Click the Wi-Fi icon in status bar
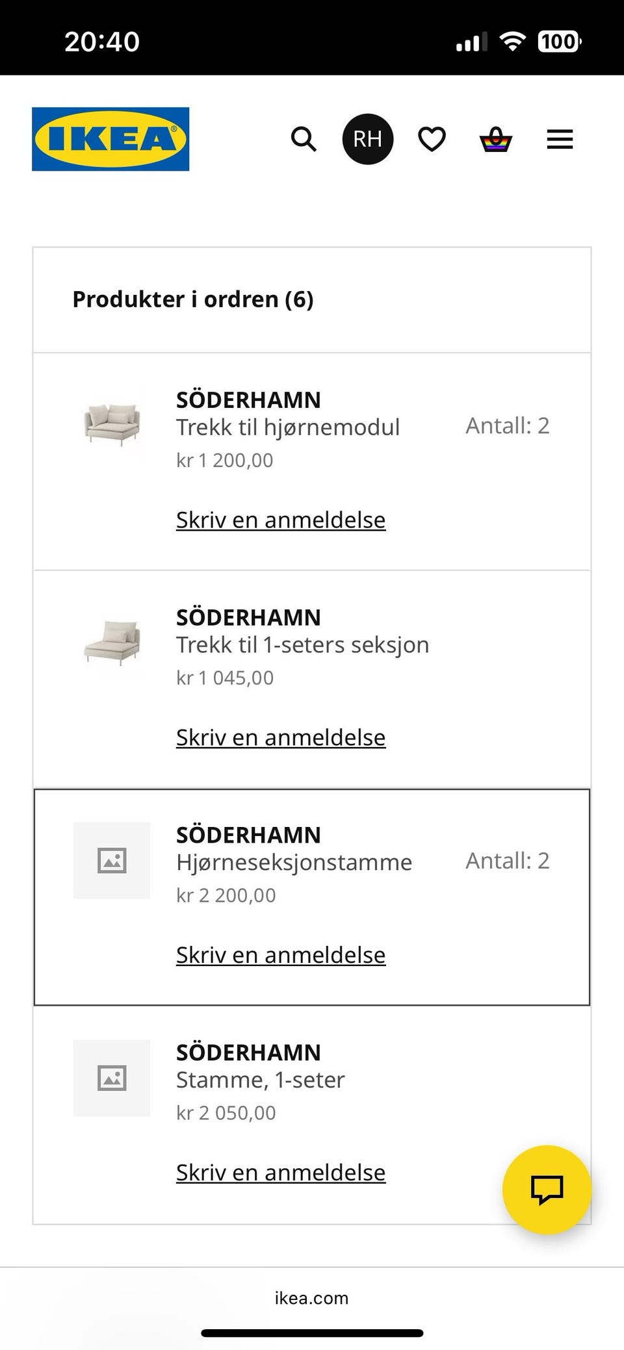 513,40
